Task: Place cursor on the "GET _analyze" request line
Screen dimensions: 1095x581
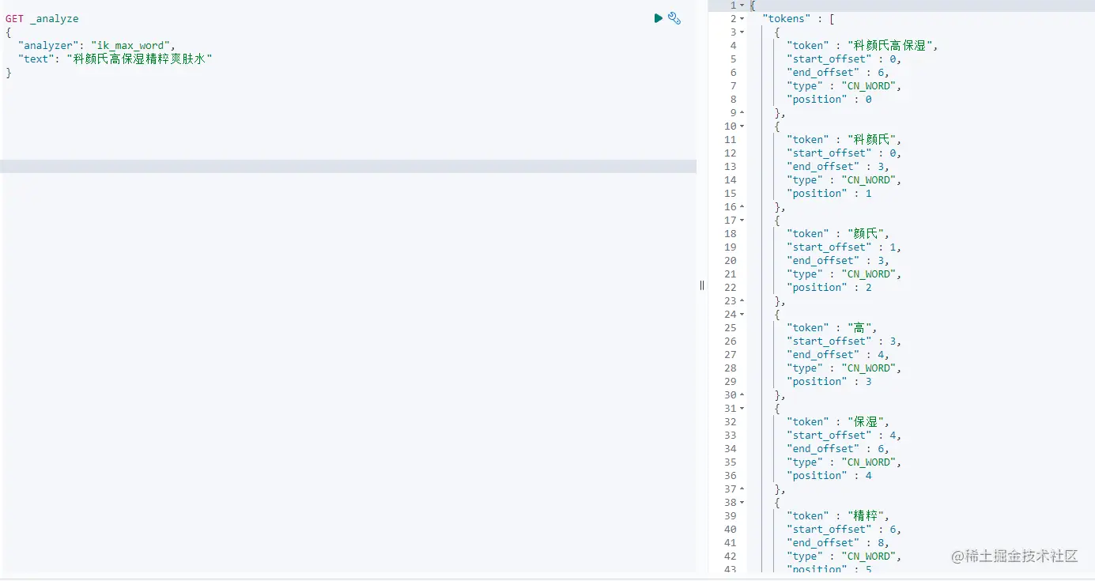Action: [x=42, y=19]
